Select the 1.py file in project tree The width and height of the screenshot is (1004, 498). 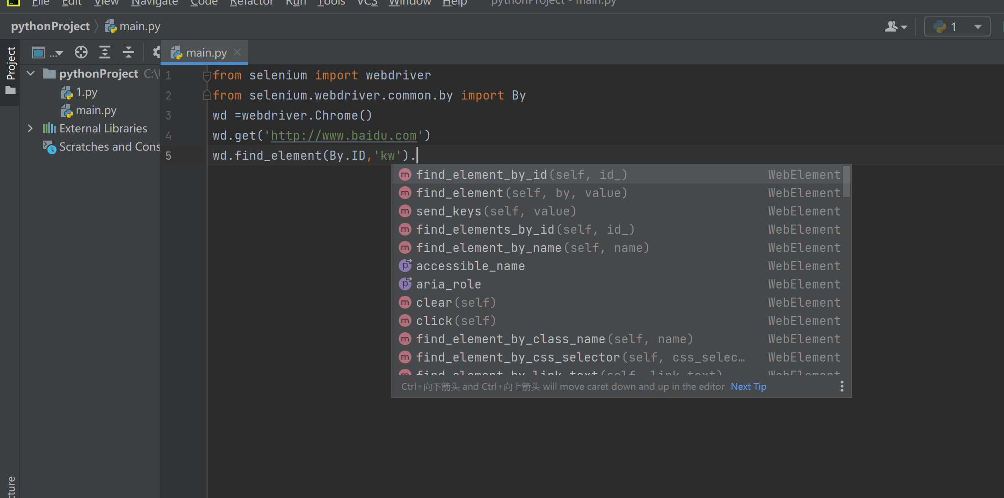click(86, 92)
